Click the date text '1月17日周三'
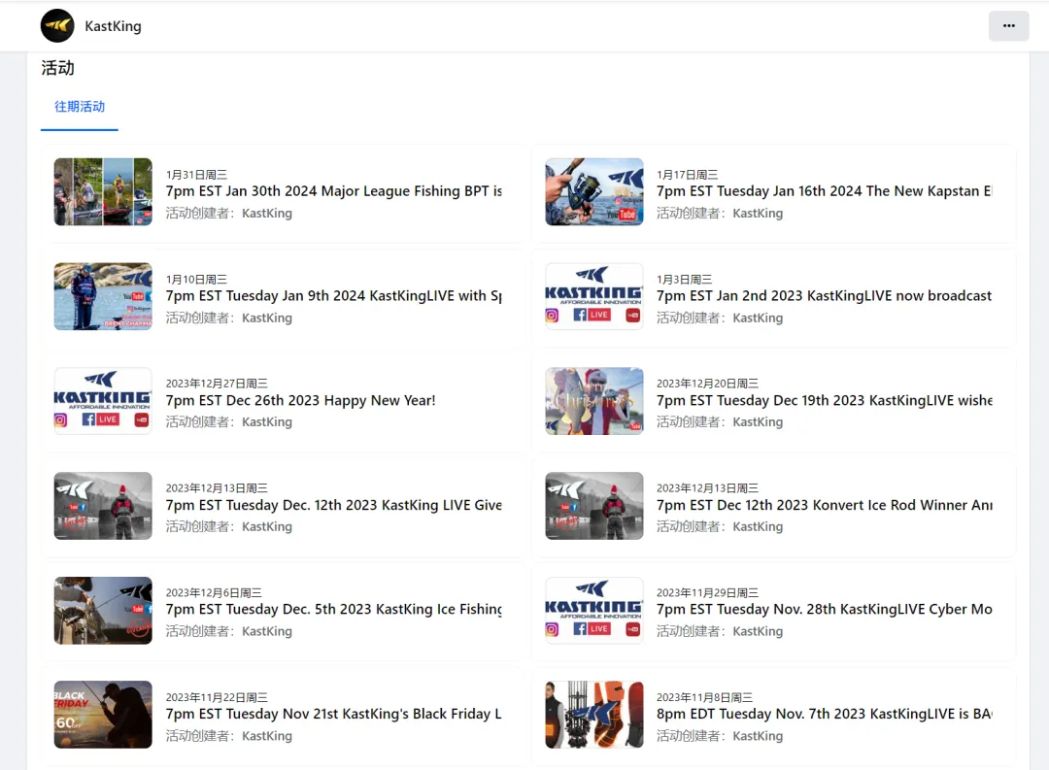 click(x=687, y=175)
